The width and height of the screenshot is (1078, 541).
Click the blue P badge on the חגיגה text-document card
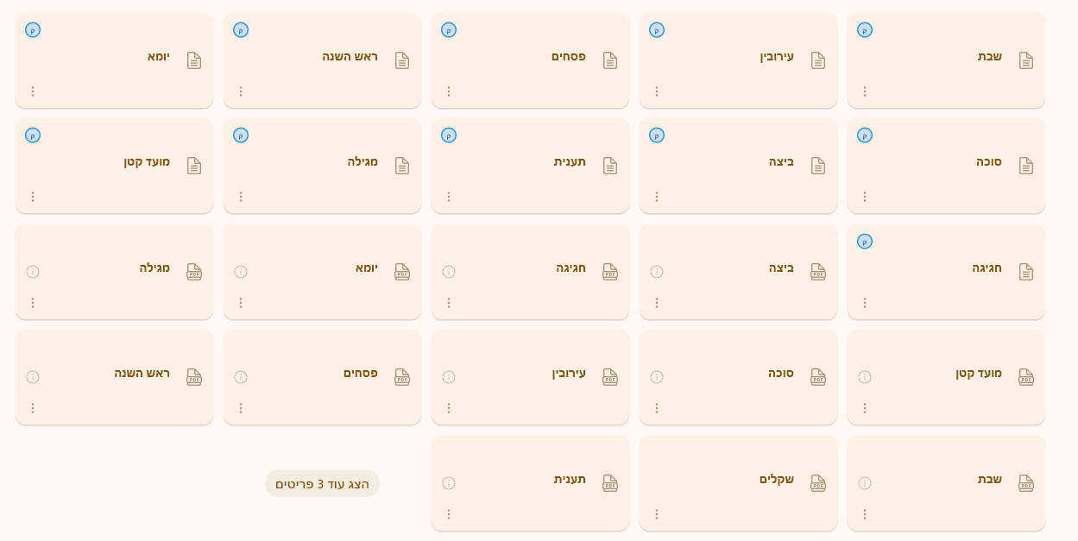click(x=865, y=242)
